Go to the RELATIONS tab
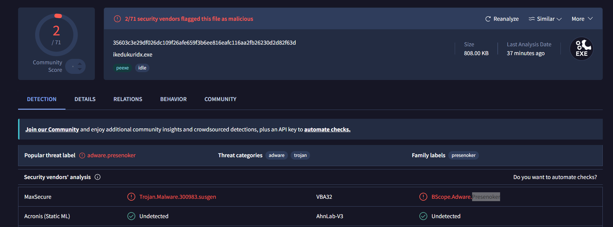Screen dimensions: 613x227 (128, 99)
